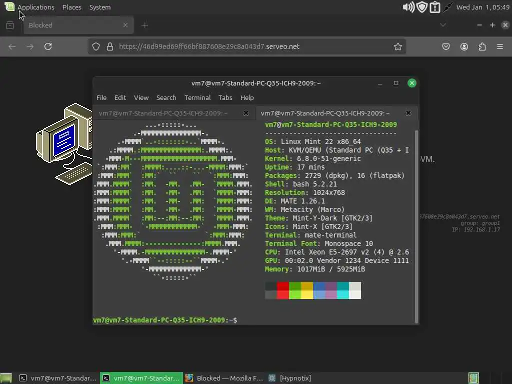
Task: Open Save to Pocket icon
Action: click(445, 46)
